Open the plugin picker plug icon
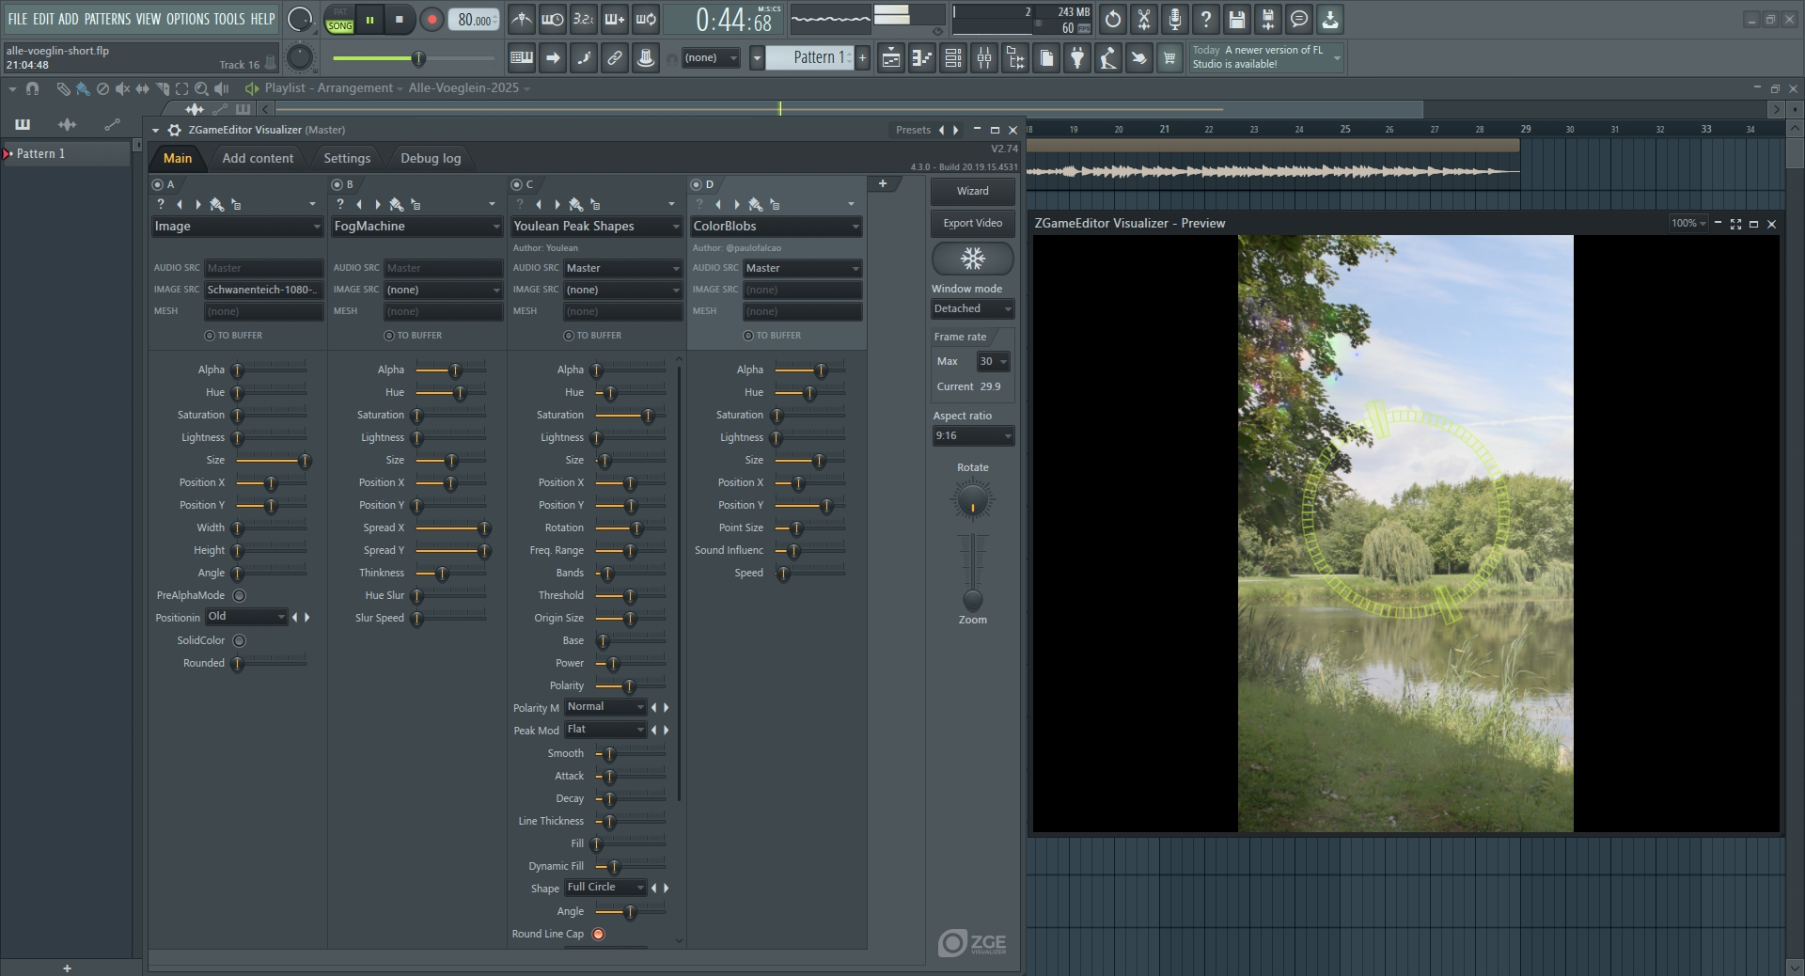This screenshot has width=1805, height=976. pyautogui.click(x=1077, y=58)
